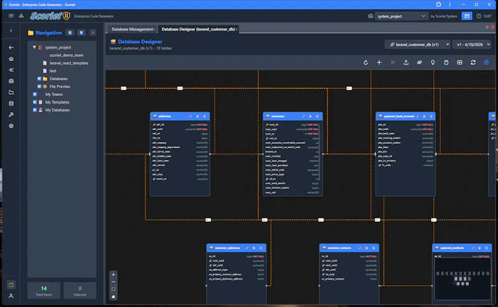
Task: Expand the sidebar with the chevron arrow
Action: [x=11, y=31]
